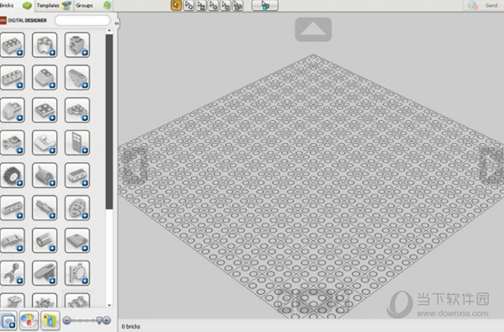This screenshot has width=504, height=332.
Task: Rotate camera view to the right
Action: pos(491,165)
